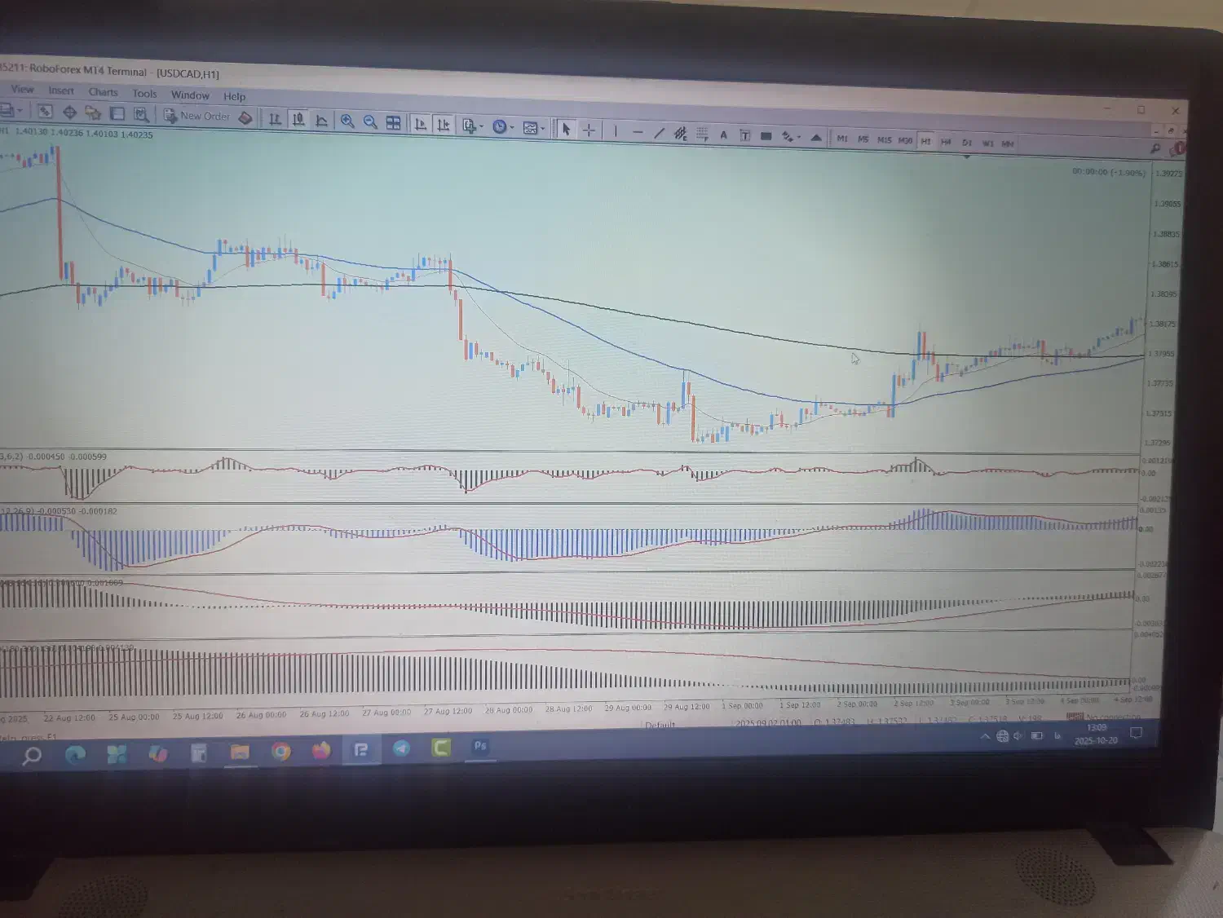Image resolution: width=1223 pixels, height=918 pixels.
Task: Open the Navigator folder-star icon
Action: pos(93,113)
